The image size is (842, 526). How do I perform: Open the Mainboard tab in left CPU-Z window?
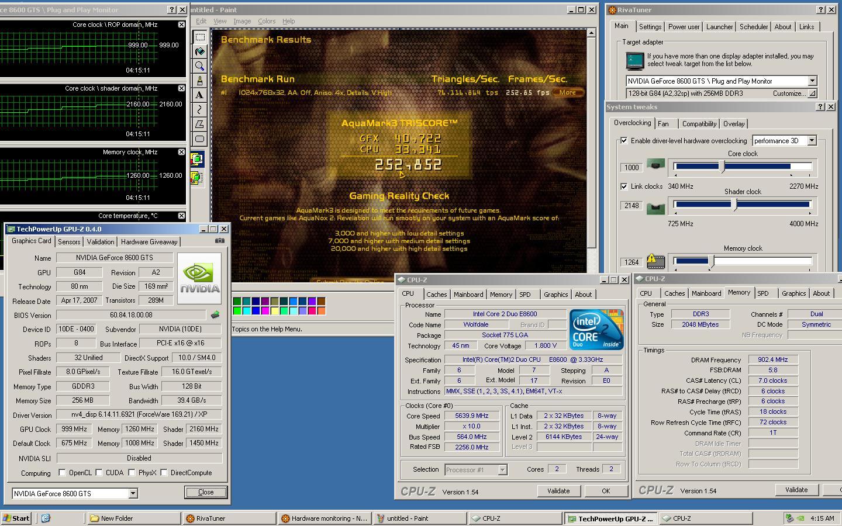point(468,294)
